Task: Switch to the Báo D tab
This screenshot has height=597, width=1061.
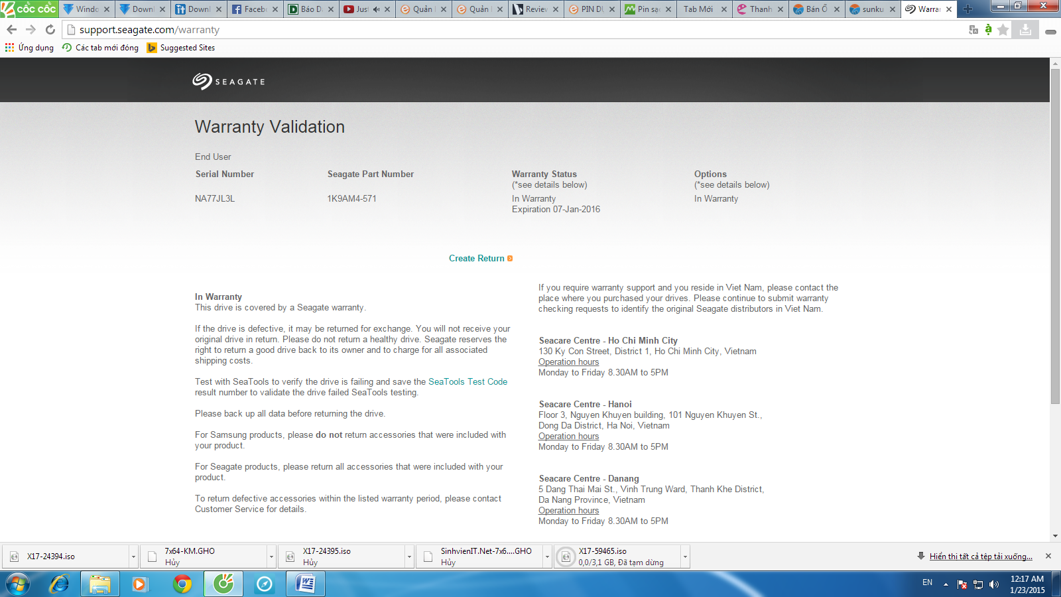Action: (x=312, y=9)
